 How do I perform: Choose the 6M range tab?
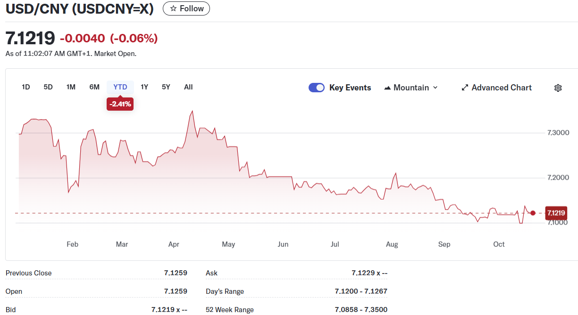point(94,87)
